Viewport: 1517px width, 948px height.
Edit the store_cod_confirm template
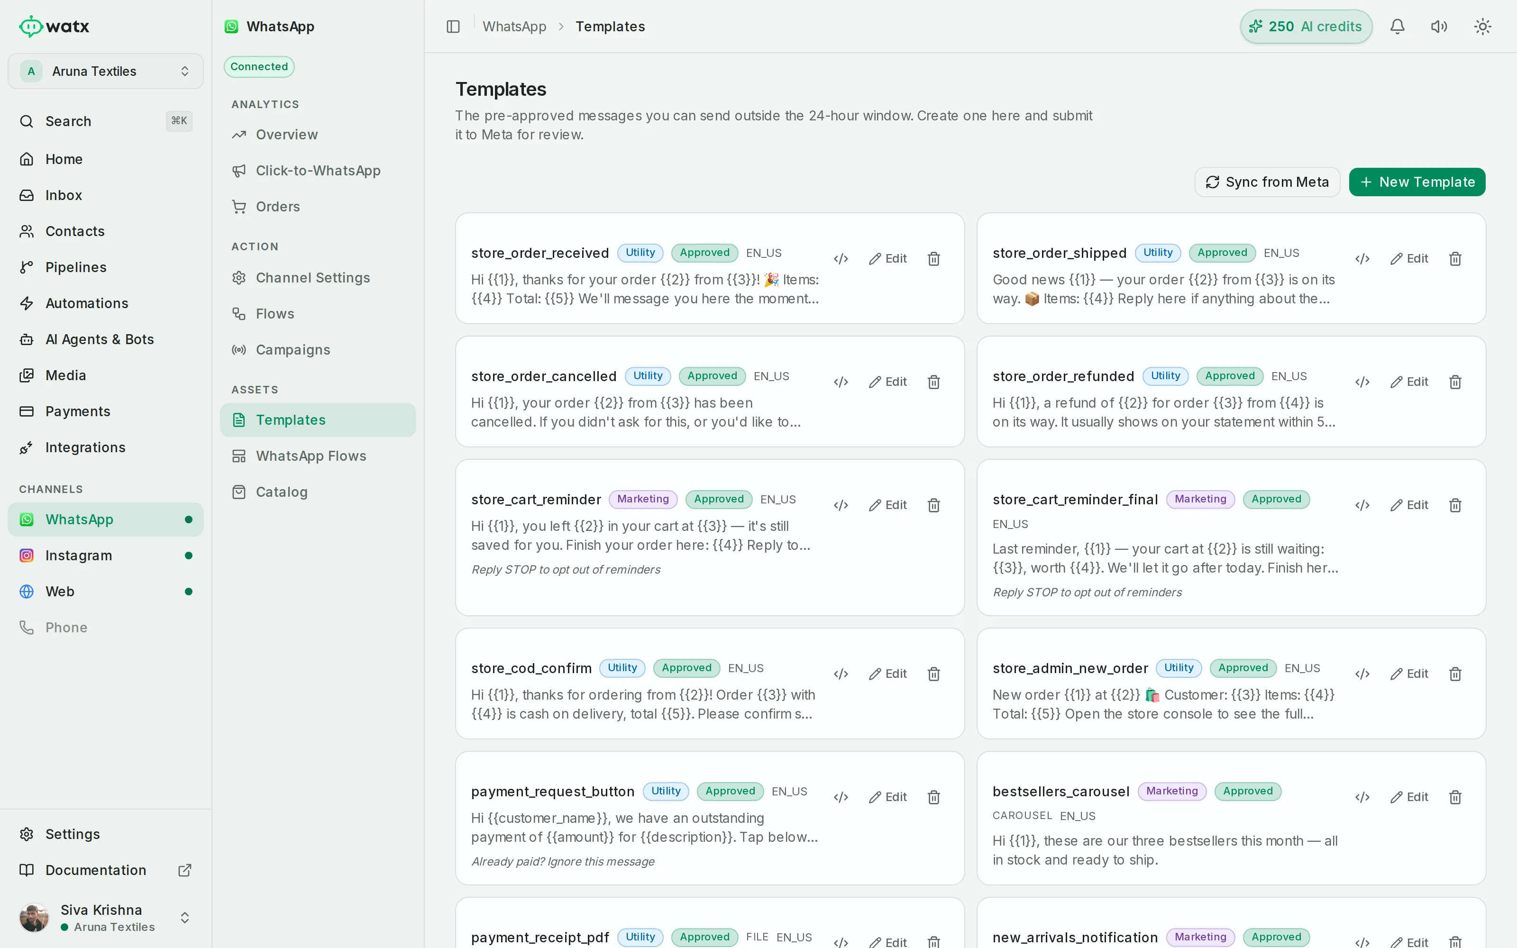coord(887,674)
